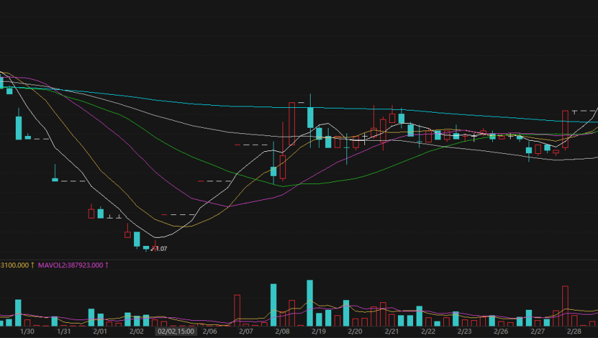This screenshot has height=338, width=598.
Task: Select the 2/26 date on the time axis
Action: [x=501, y=331]
